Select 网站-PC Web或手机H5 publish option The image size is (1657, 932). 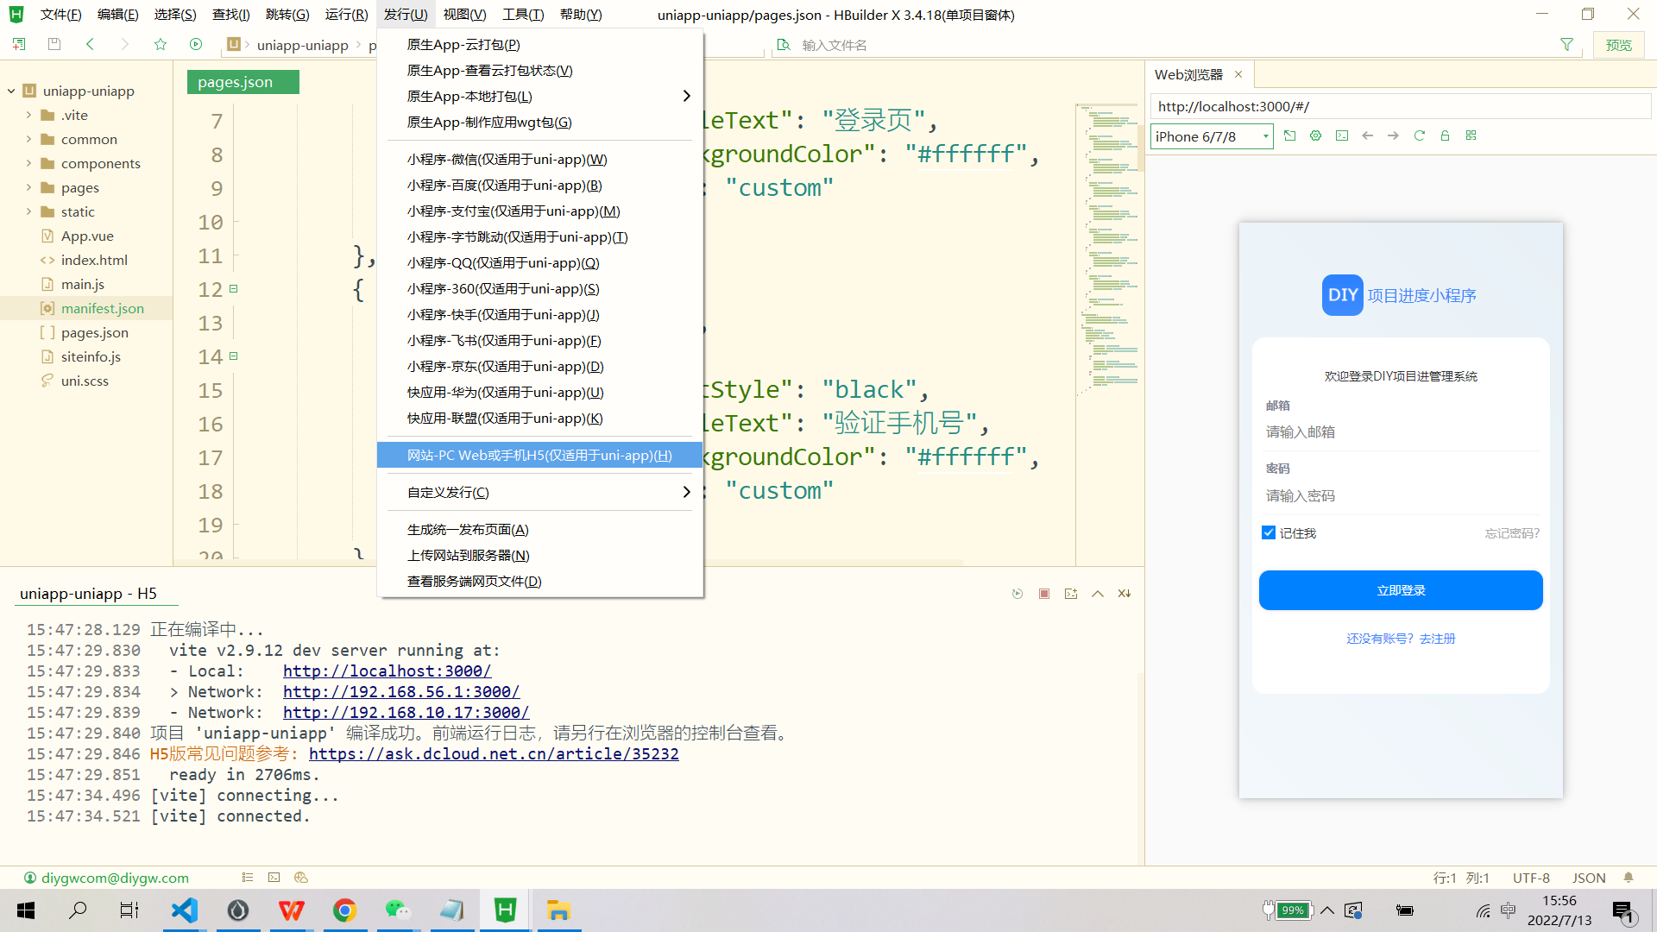(x=539, y=455)
